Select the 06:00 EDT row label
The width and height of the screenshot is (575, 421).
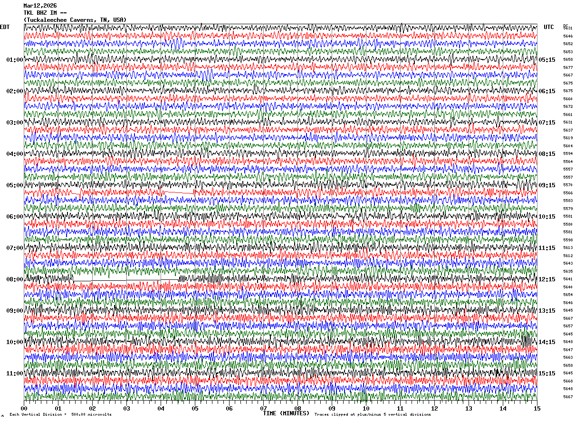click(15, 217)
